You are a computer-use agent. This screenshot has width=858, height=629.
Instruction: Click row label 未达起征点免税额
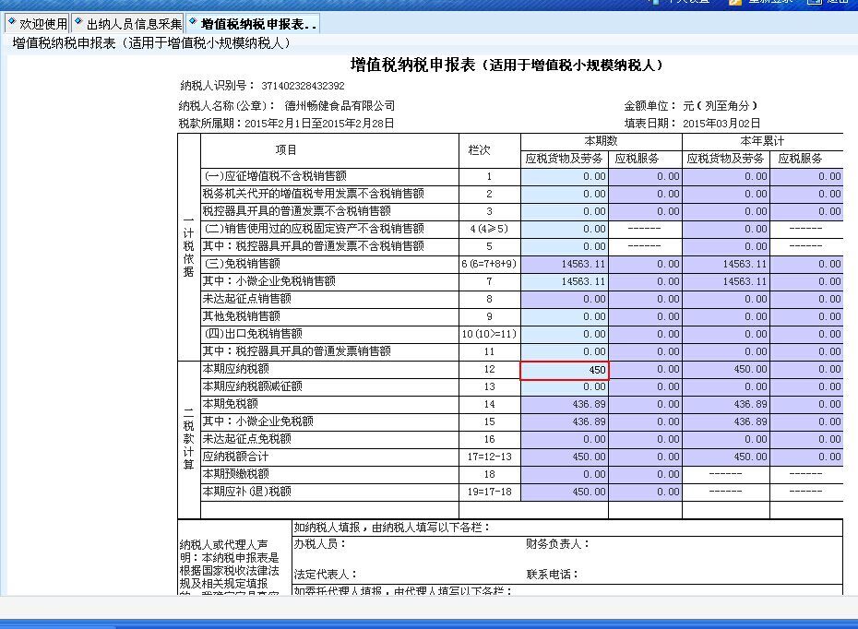[247, 439]
